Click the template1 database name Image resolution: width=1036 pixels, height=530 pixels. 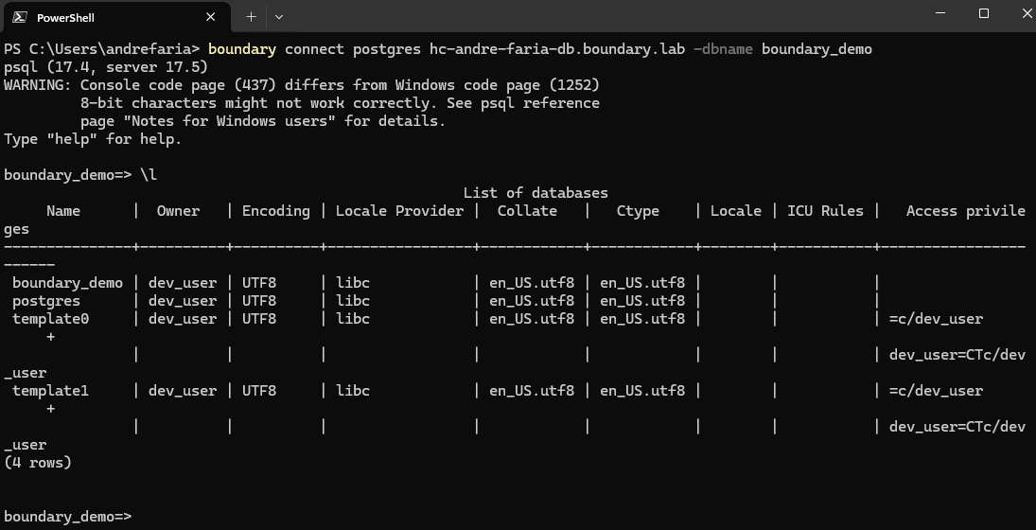pos(50,390)
